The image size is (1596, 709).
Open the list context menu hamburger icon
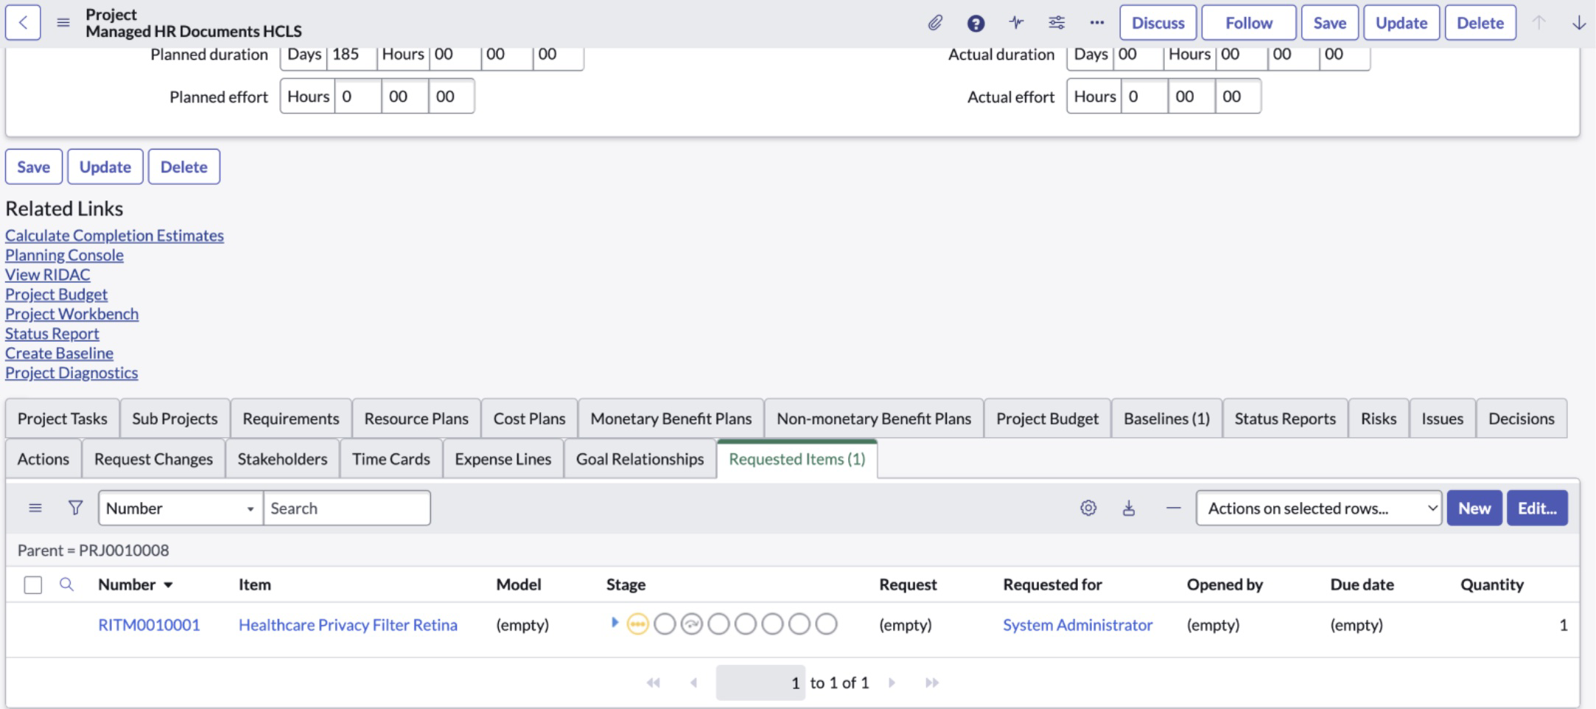[x=34, y=508]
